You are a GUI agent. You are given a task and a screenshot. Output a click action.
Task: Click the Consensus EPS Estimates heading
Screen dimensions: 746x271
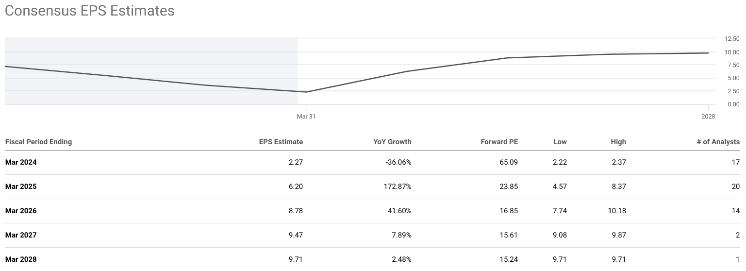[90, 11]
